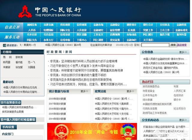Open headline 李克强:坚决破除制约科研人员创新活力
Screen dimensions: 192x140
[83, 61]
